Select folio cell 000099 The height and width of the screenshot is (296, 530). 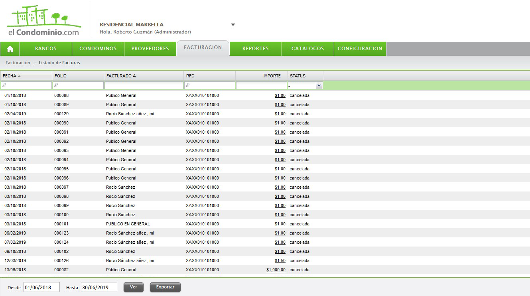(x=61, y=206)
